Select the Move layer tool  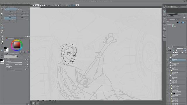[x=2, y=16]
